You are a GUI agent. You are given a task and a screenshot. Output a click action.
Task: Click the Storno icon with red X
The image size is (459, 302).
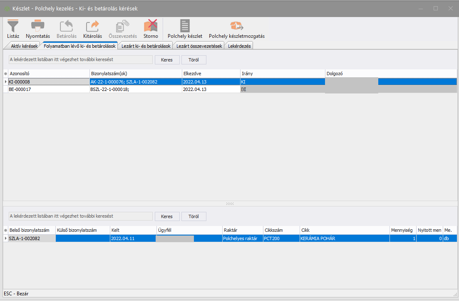151,26
